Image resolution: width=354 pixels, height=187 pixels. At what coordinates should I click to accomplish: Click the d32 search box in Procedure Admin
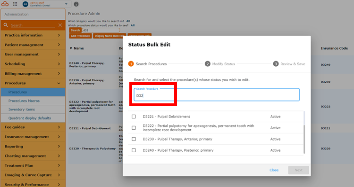pyautogui.click(x=101, y=31)
